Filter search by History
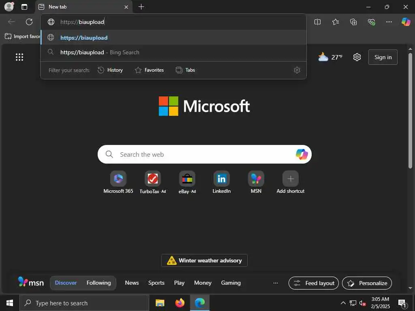 coord(110,70)
